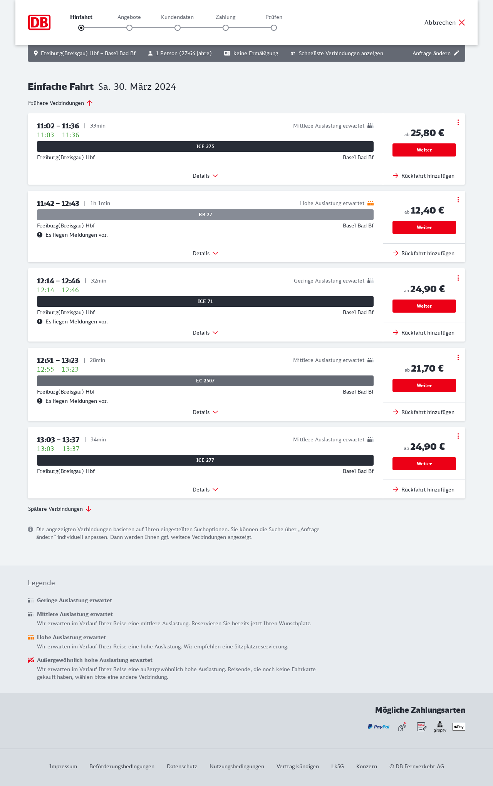Click the Apple Pay payment icon
The image size is (493, 786).
(459, 727)
